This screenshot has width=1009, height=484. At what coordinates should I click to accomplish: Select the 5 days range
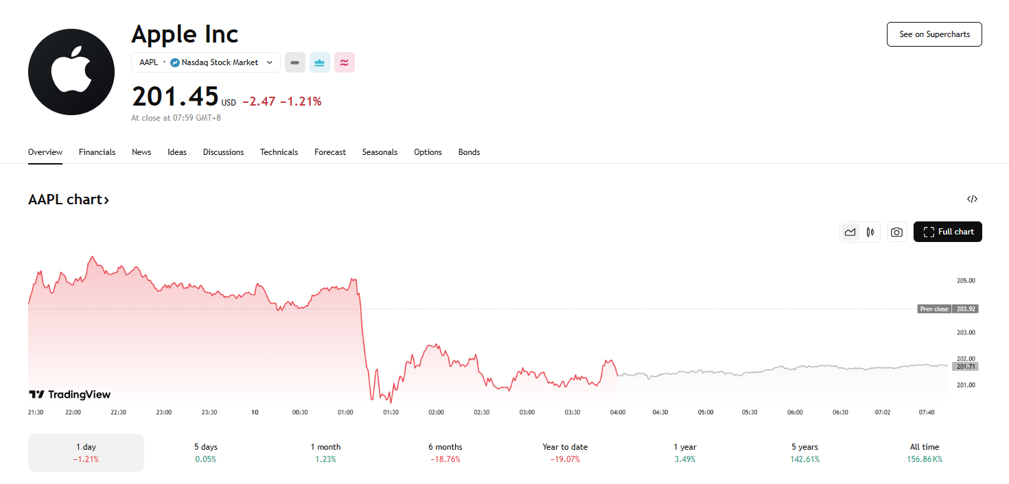[205, 452]
